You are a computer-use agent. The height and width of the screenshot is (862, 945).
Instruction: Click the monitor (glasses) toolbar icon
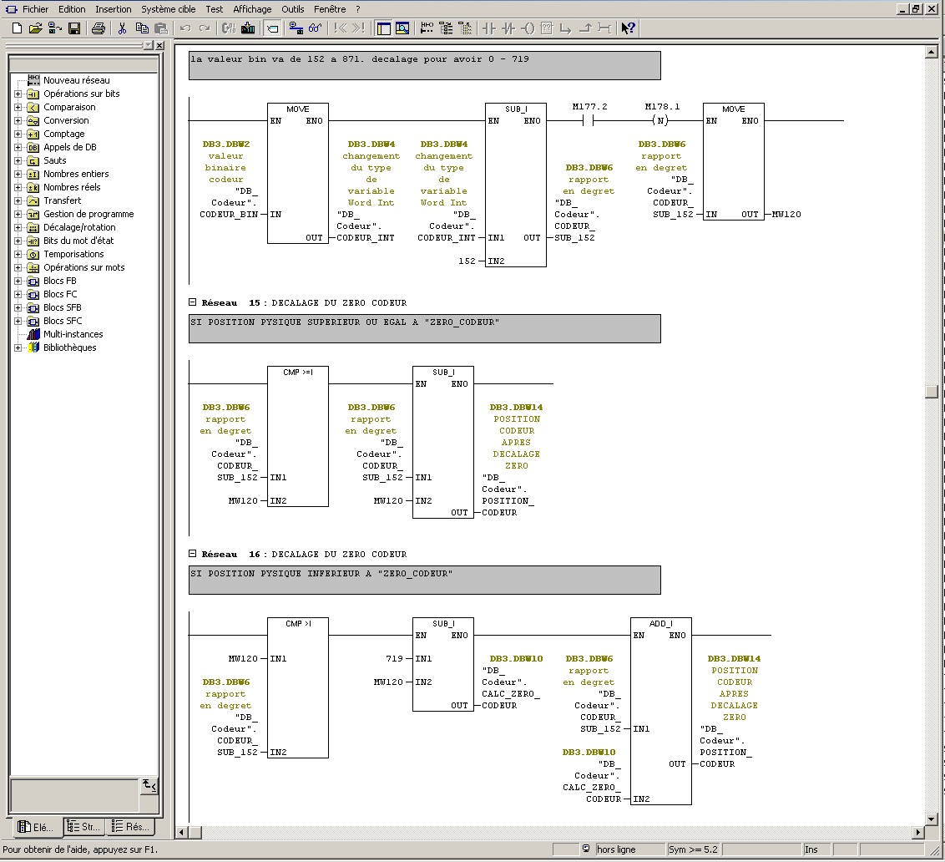(315, 28)
